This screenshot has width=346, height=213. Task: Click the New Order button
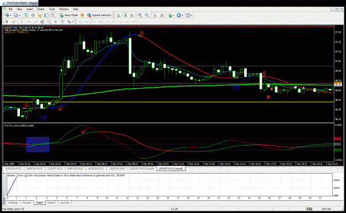[69, 15]
